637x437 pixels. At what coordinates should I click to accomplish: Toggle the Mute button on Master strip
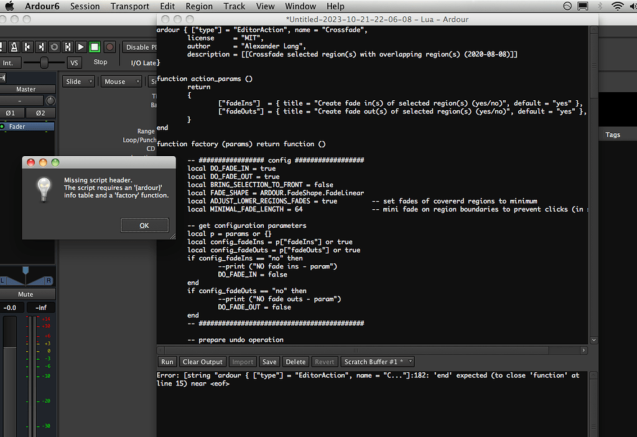coord(26,294)
